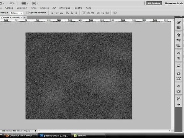
Task: Open the Calque auto-select dropdown
Action: (16, 13)
